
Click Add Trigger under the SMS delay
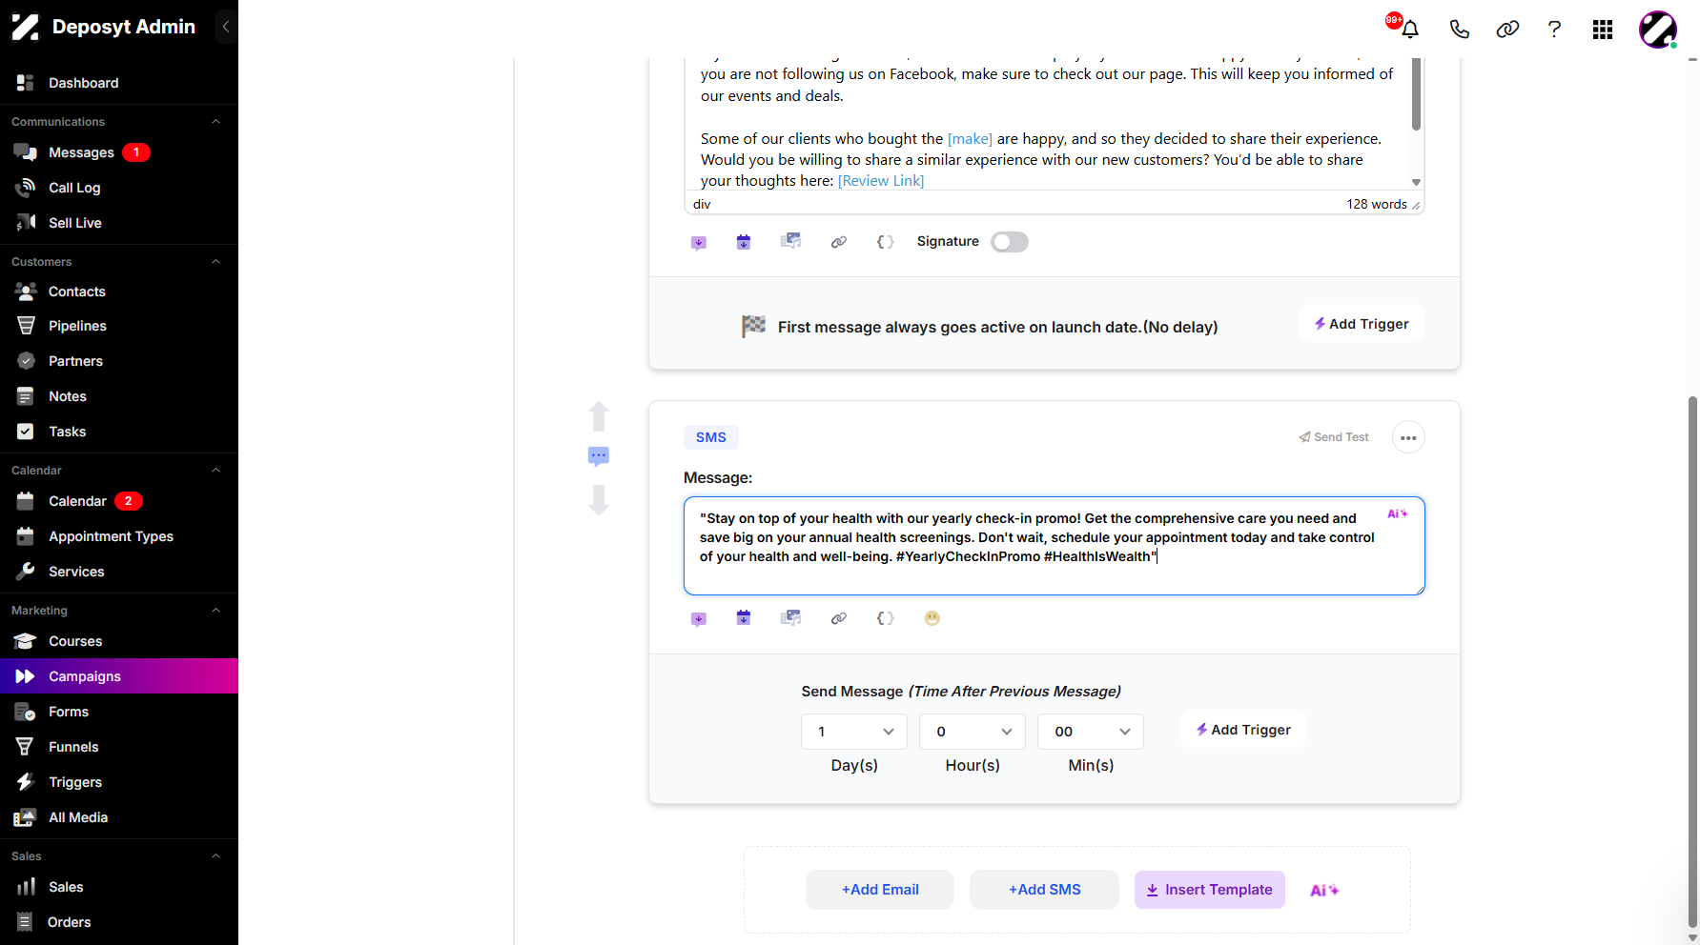1243,730
